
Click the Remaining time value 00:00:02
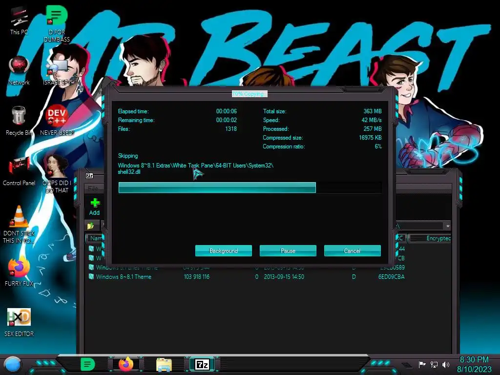(x=227, y=120)
